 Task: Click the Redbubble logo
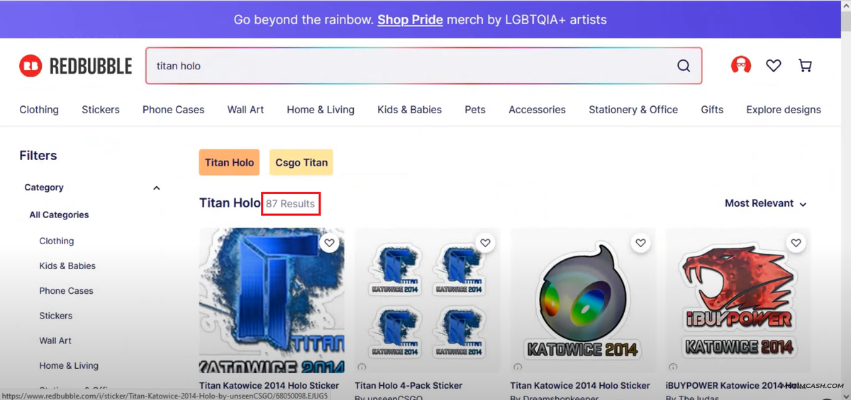75,66
